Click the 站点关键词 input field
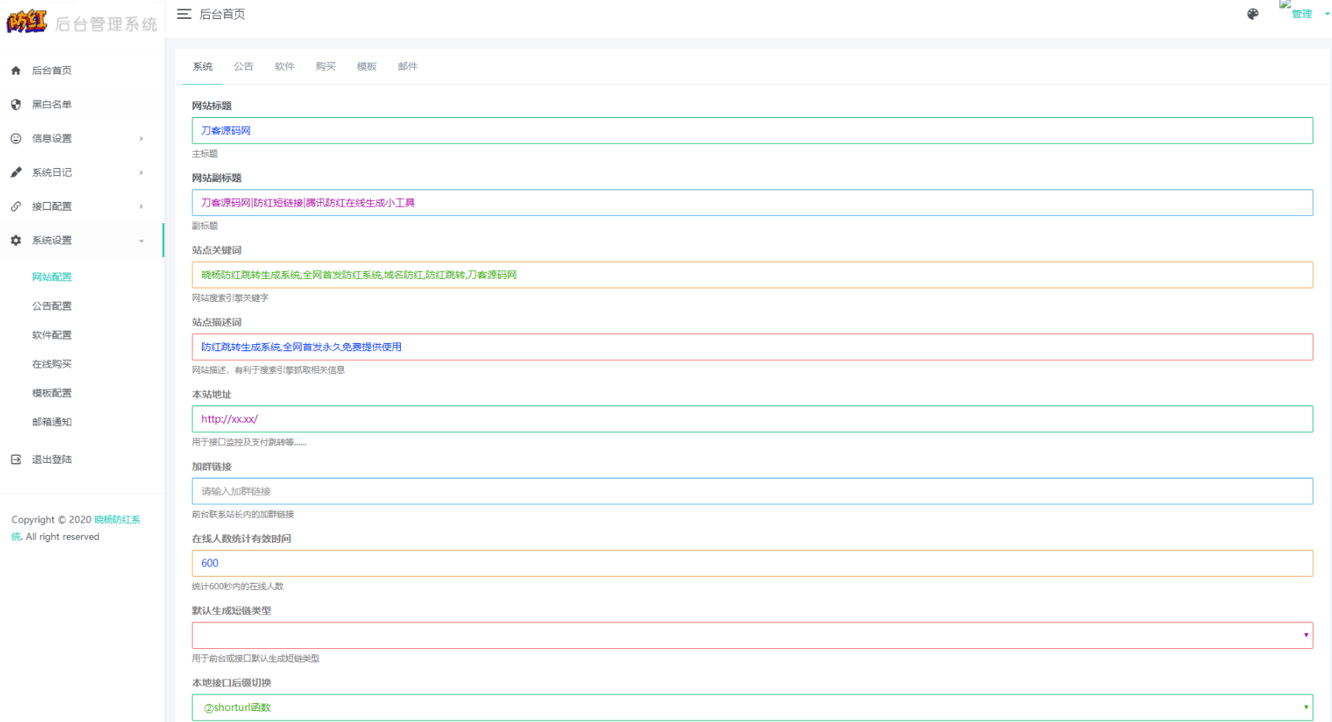Viewport: 1332px width, 722px height. pyautogui.click(x=752, y=275)
